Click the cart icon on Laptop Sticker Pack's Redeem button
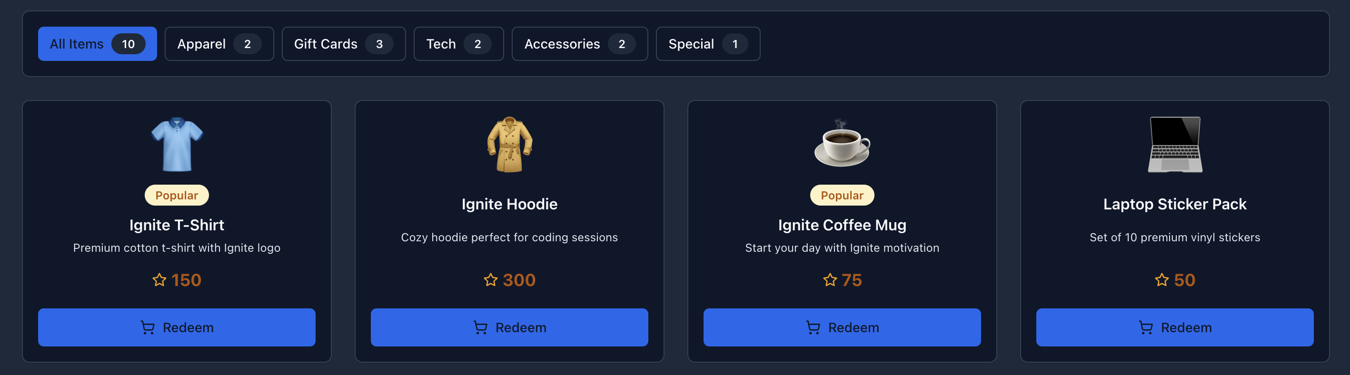Screen dimensions: 1350x375 (1146, 327)
